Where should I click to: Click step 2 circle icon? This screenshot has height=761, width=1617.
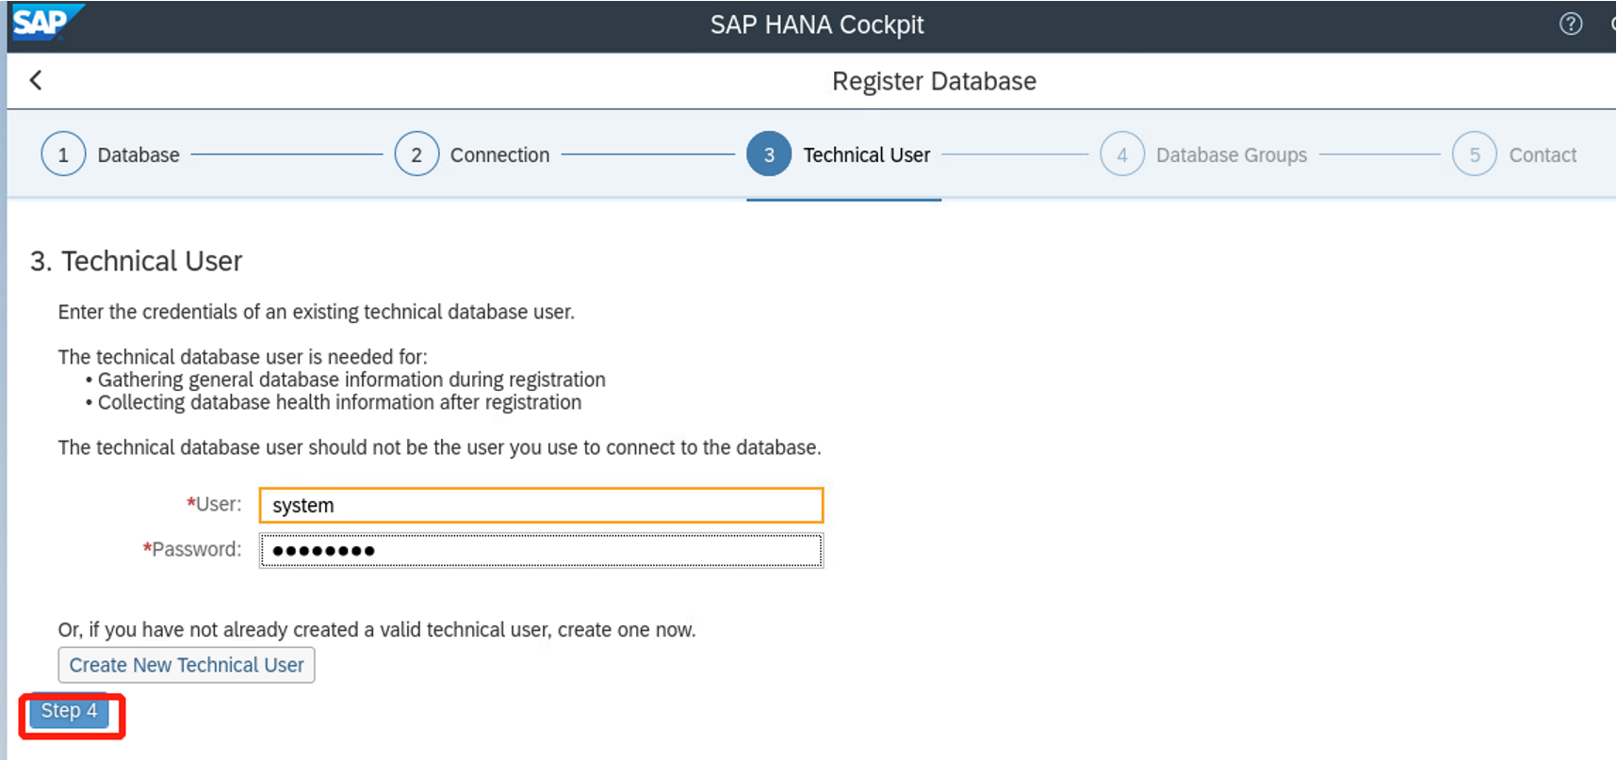(x=416, y=154)
